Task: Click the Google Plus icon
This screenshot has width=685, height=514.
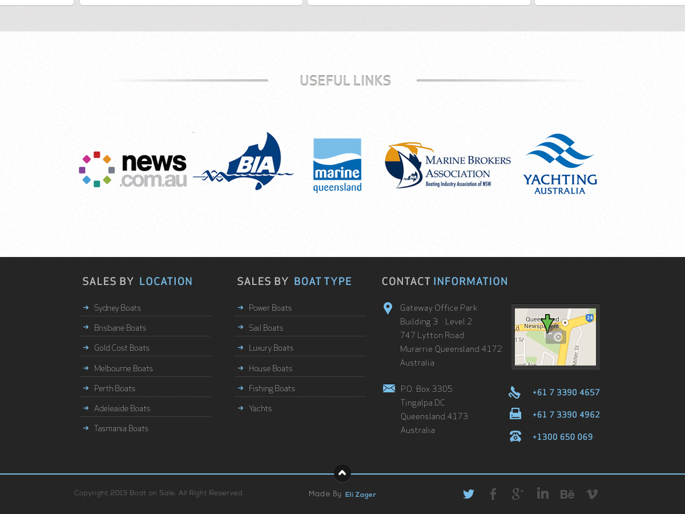Action: pyautogui.click(x=518, y=494)
